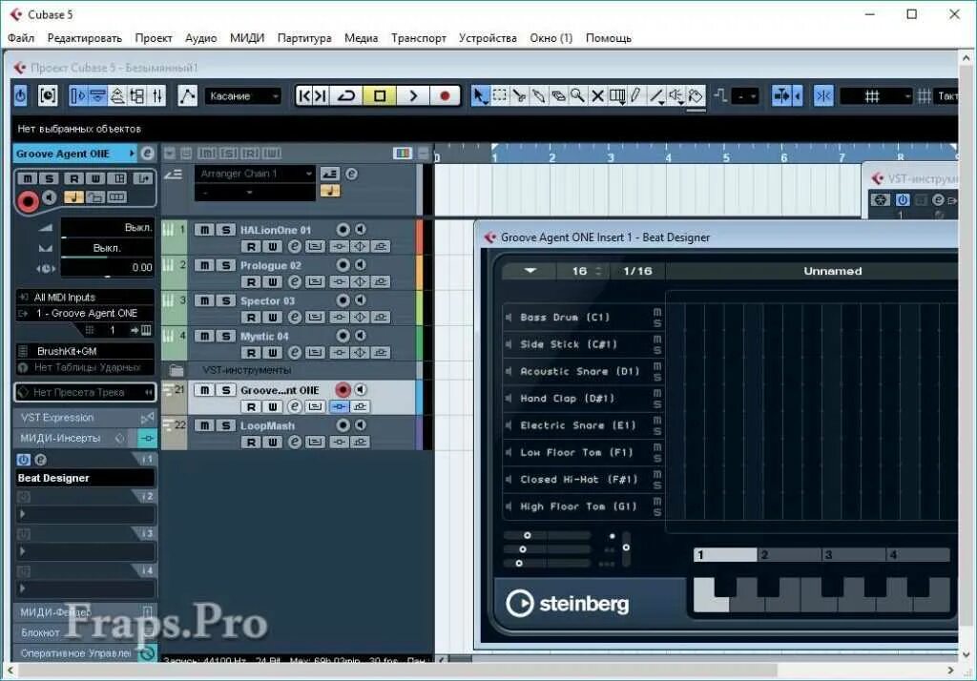
Task: Open the All MIDI Inputs dropdown
Action: point(85,298)
